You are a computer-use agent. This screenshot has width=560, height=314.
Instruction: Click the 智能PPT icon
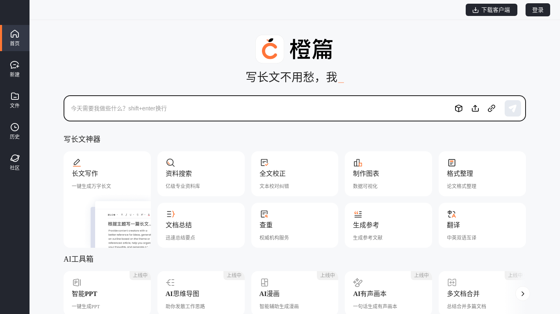tap(77, 283)
